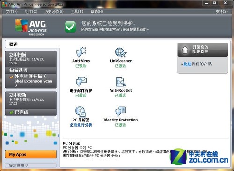Open the 组件(C) menu
234x171 pixels.
pos(31,11)
